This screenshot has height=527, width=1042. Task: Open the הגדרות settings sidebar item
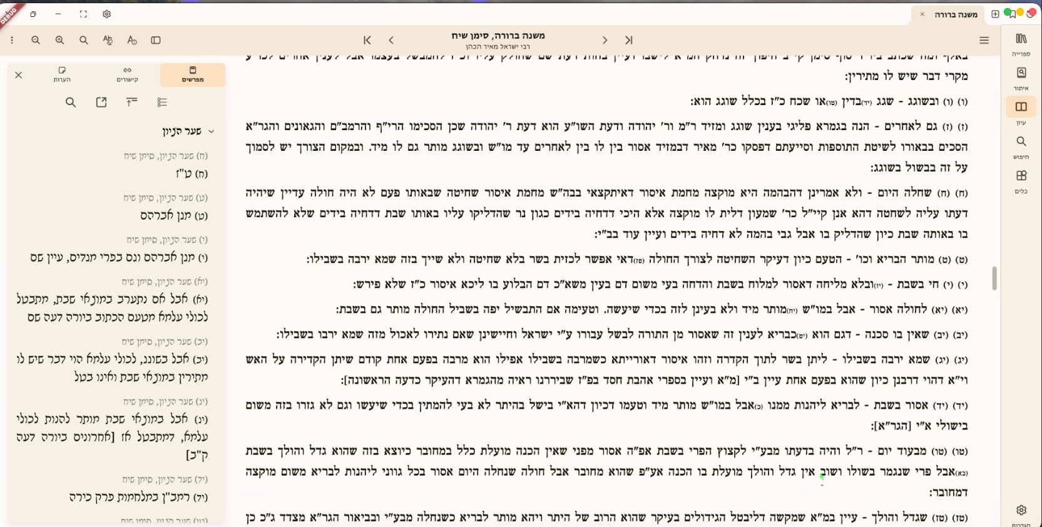click(x=1021, y=514)
